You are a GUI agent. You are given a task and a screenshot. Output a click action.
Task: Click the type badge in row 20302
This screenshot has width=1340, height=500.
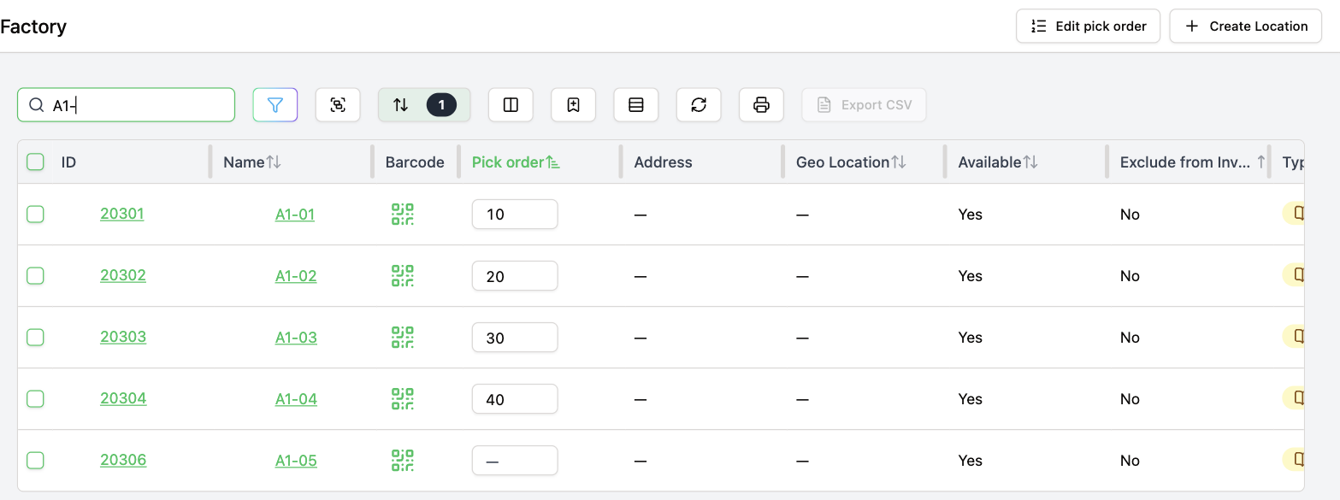[x=1294, y=275]
